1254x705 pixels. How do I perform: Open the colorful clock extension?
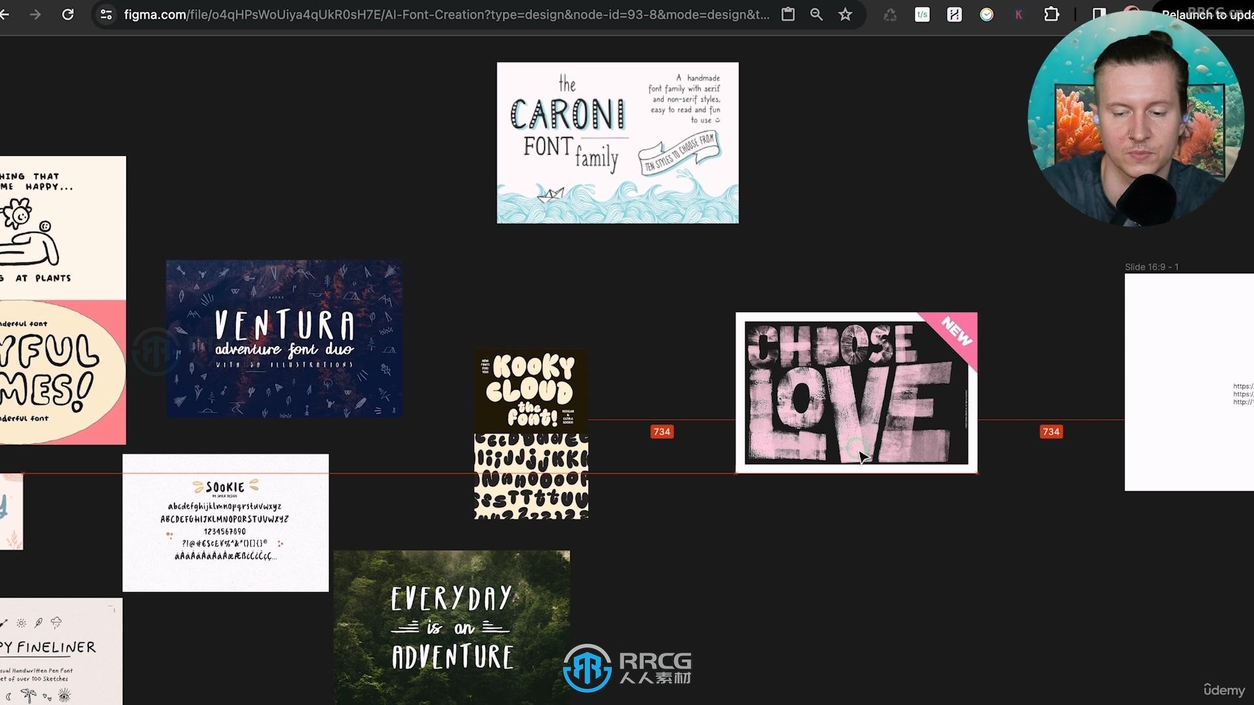[987, 14]
